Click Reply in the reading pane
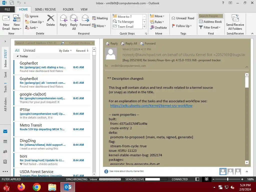Screen dimensions: 256x192 tap(112, 43)
